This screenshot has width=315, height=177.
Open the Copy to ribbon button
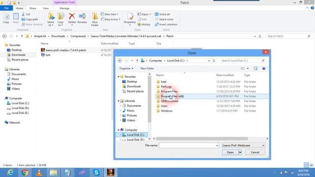pos(60,20)
